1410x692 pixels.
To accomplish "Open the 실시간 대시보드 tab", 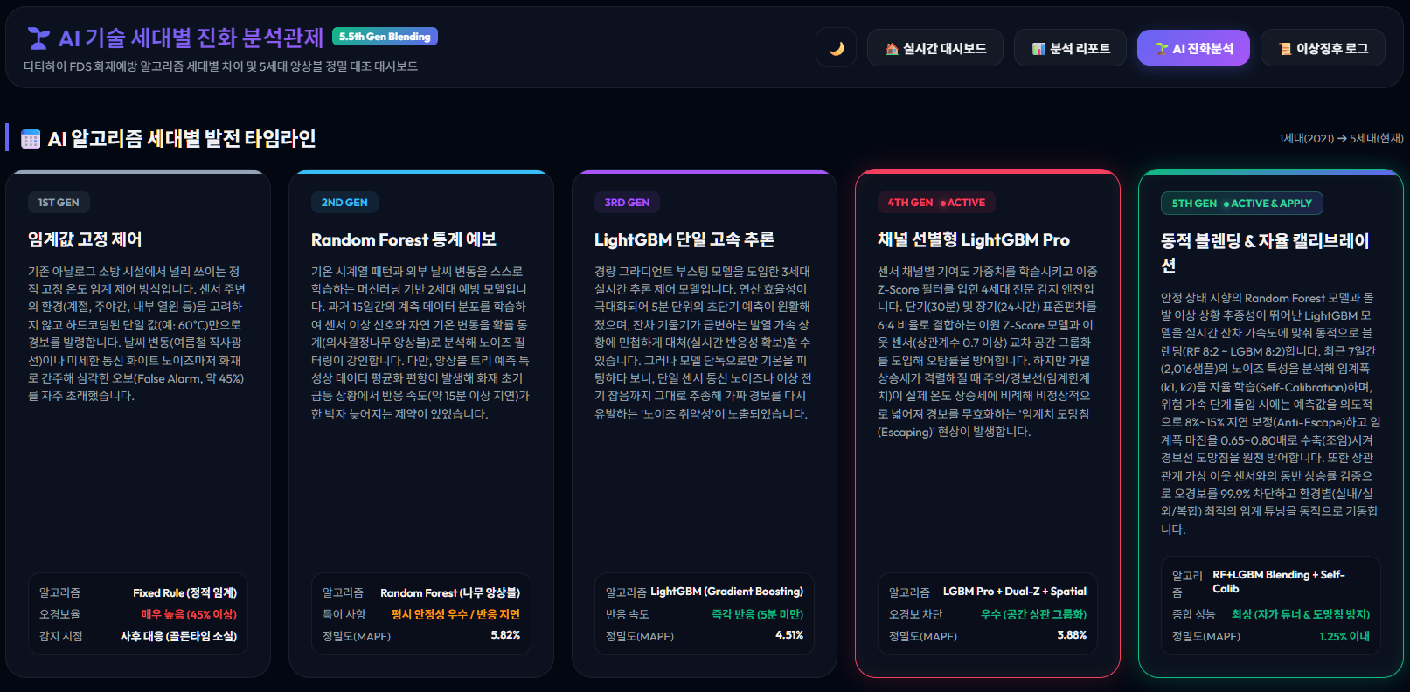I will [935, 48].
